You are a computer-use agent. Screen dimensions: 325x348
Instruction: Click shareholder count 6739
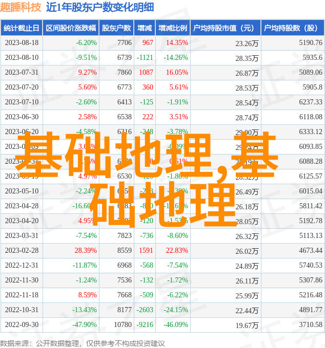(x=125, y=57)
